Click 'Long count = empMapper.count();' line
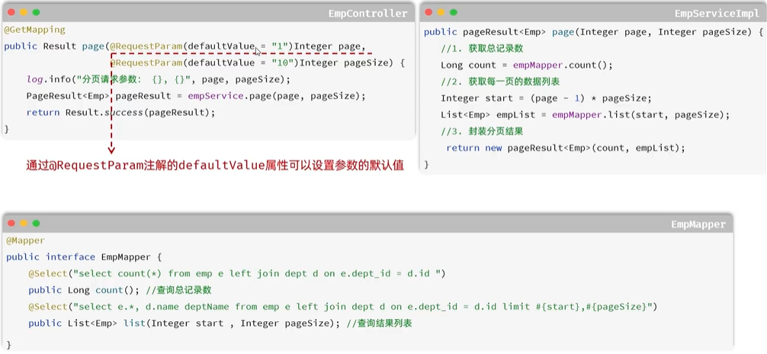This screenshot has width=767, height=354. (x=526, y=66)
